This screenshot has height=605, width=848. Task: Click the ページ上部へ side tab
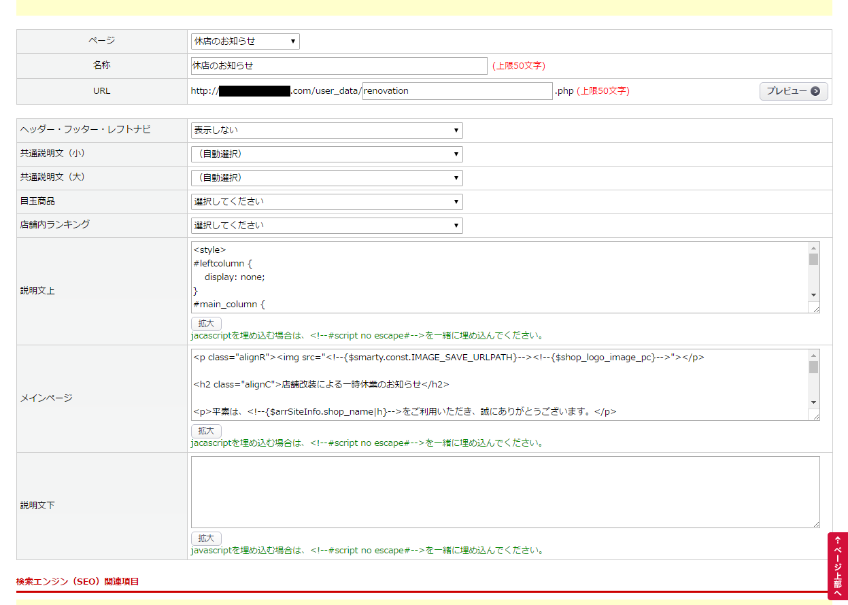coord(838,566)
